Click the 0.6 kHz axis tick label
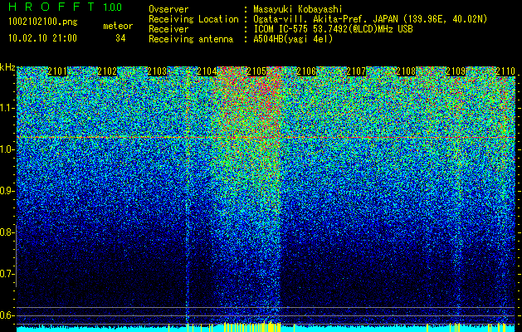The height and width of the screenshot is (332, 522). click(7, 315)
